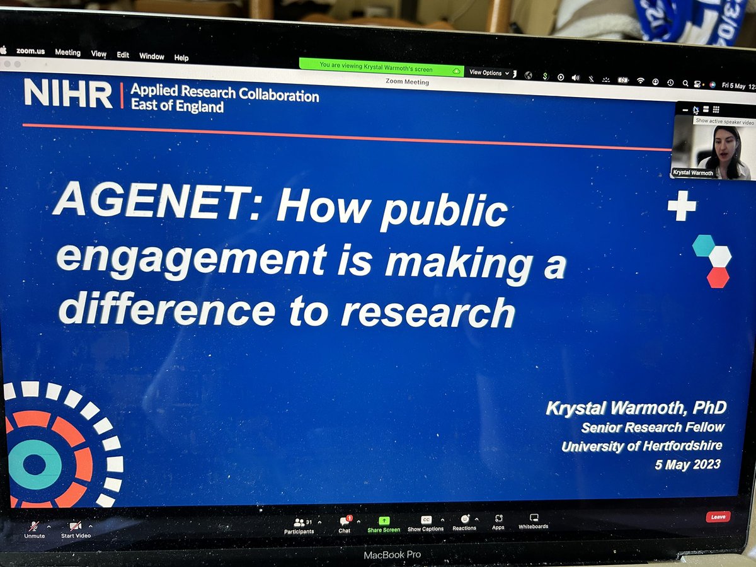This screenshot has width=756, height=567.
Task: Click the cloud icon in the green banner
Action: pyautogui.click(x=456, y=71)
